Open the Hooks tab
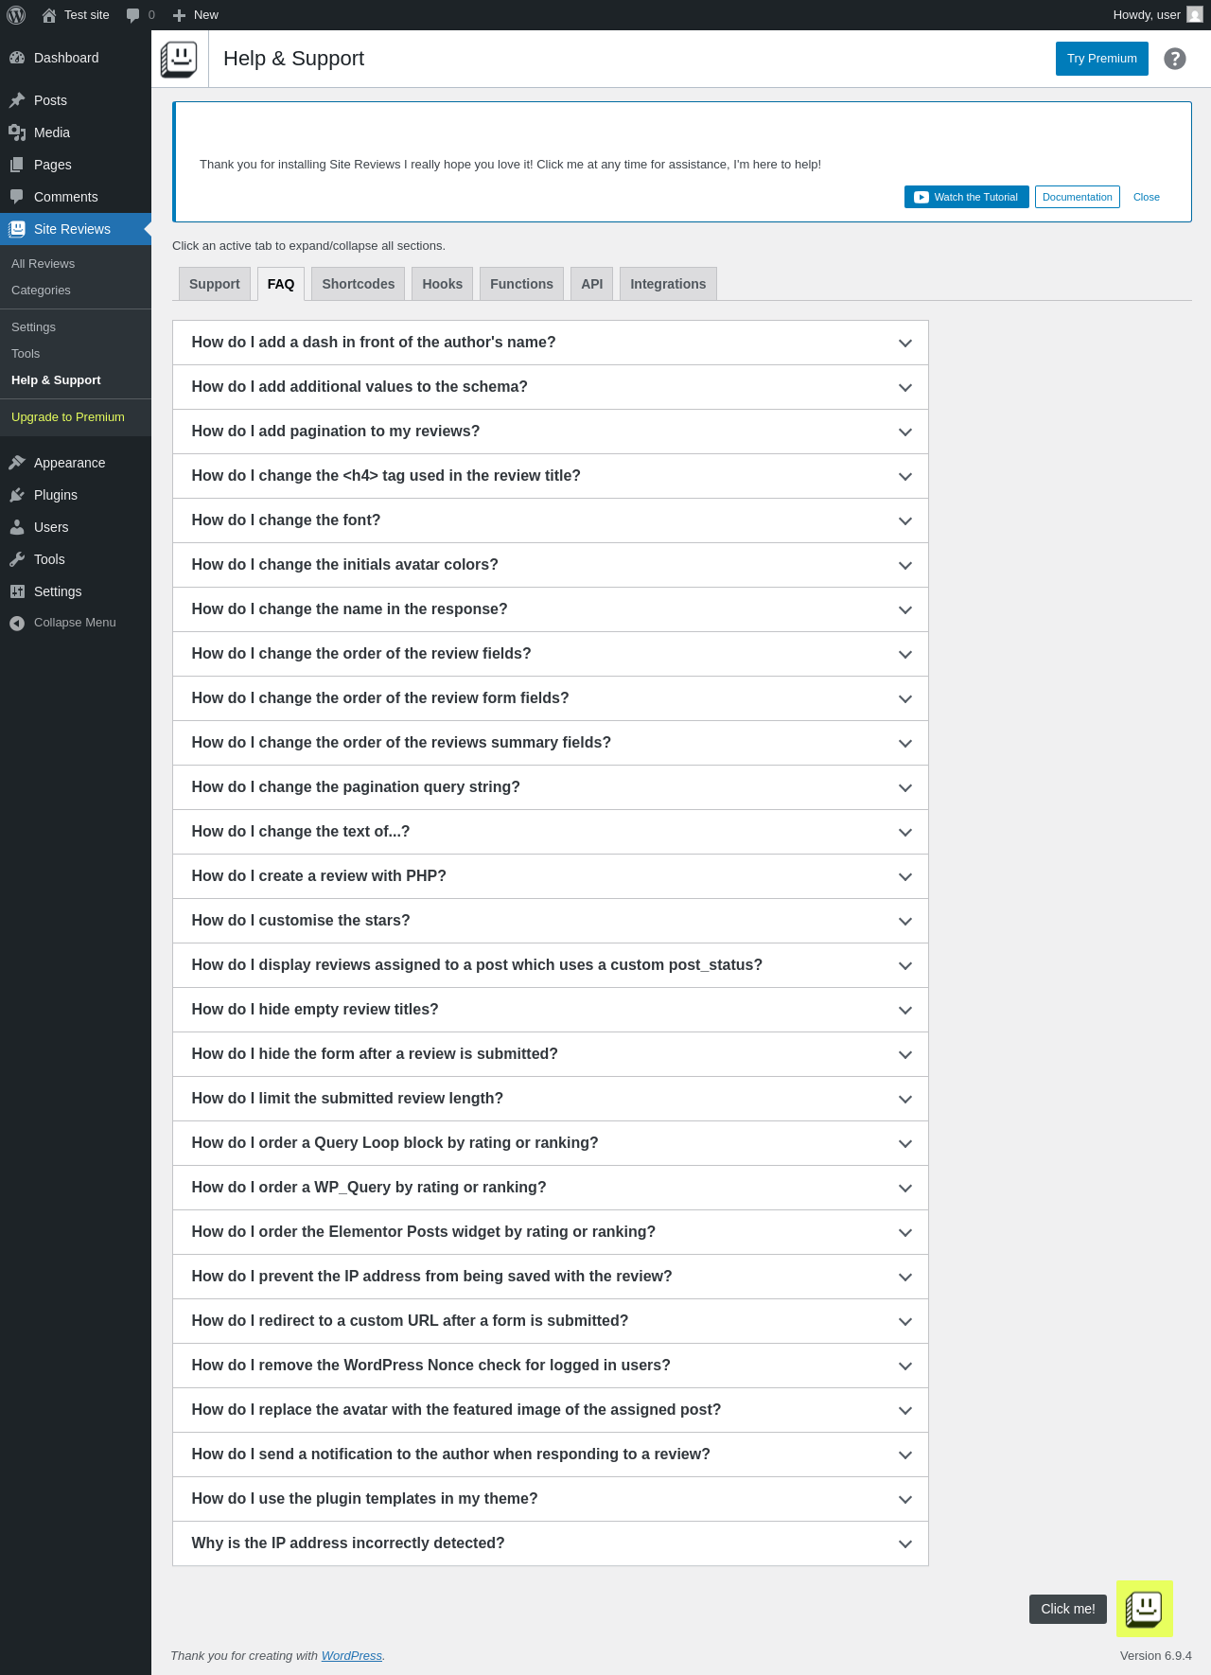Screen dimensions: 1211x1675 click(442, 284)
